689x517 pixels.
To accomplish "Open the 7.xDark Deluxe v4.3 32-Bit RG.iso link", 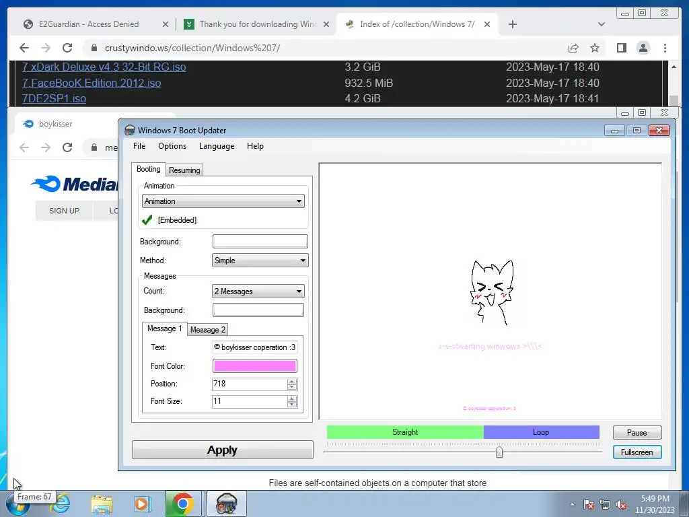I will click(104, 67).
